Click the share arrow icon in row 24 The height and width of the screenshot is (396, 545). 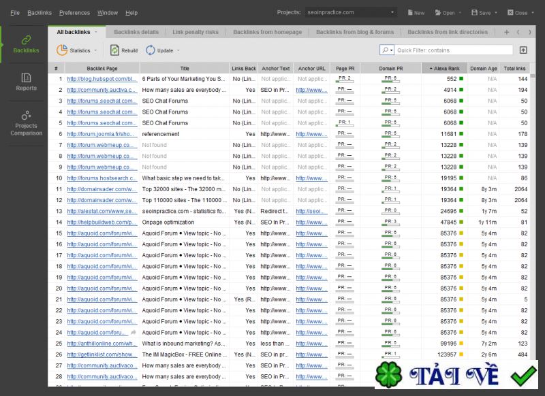click(x=134, y=333)
